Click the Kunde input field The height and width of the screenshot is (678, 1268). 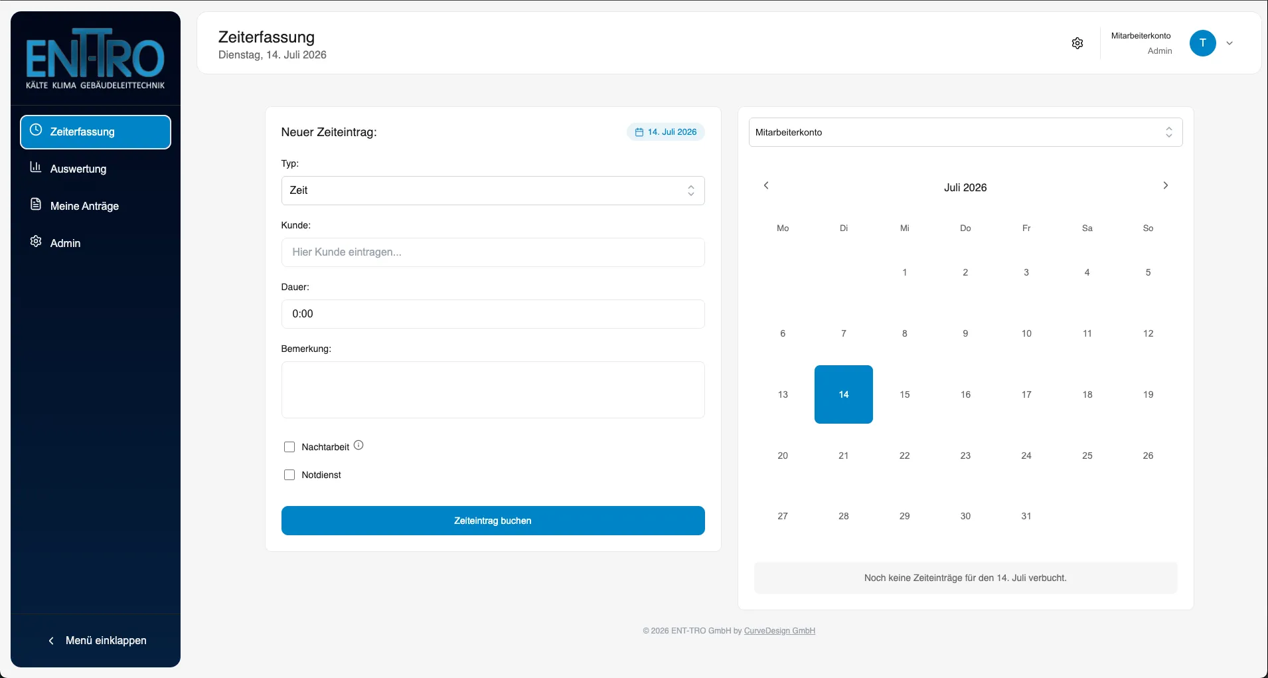pyautogui.click(x=493, y=252)
